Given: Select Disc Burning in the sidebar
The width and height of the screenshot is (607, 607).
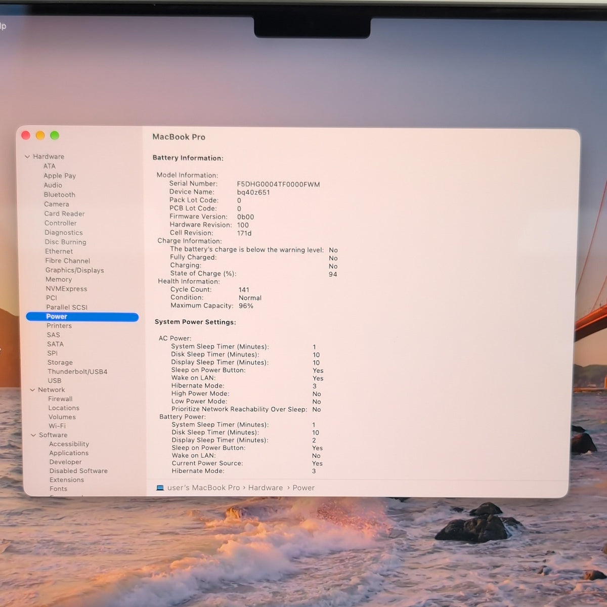Looking at the screenshot, I should [x=66, y=242].
